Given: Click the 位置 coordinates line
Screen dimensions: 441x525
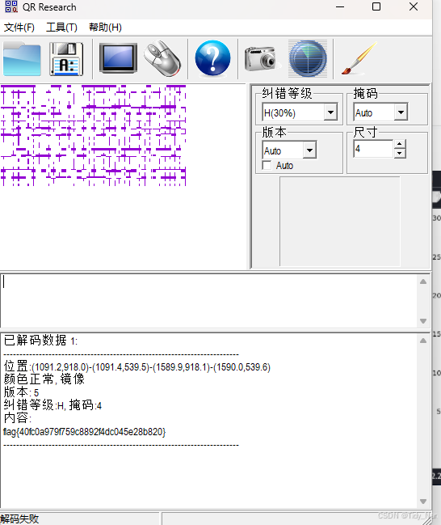Looking at the screenshot, I should pos(137,366).
